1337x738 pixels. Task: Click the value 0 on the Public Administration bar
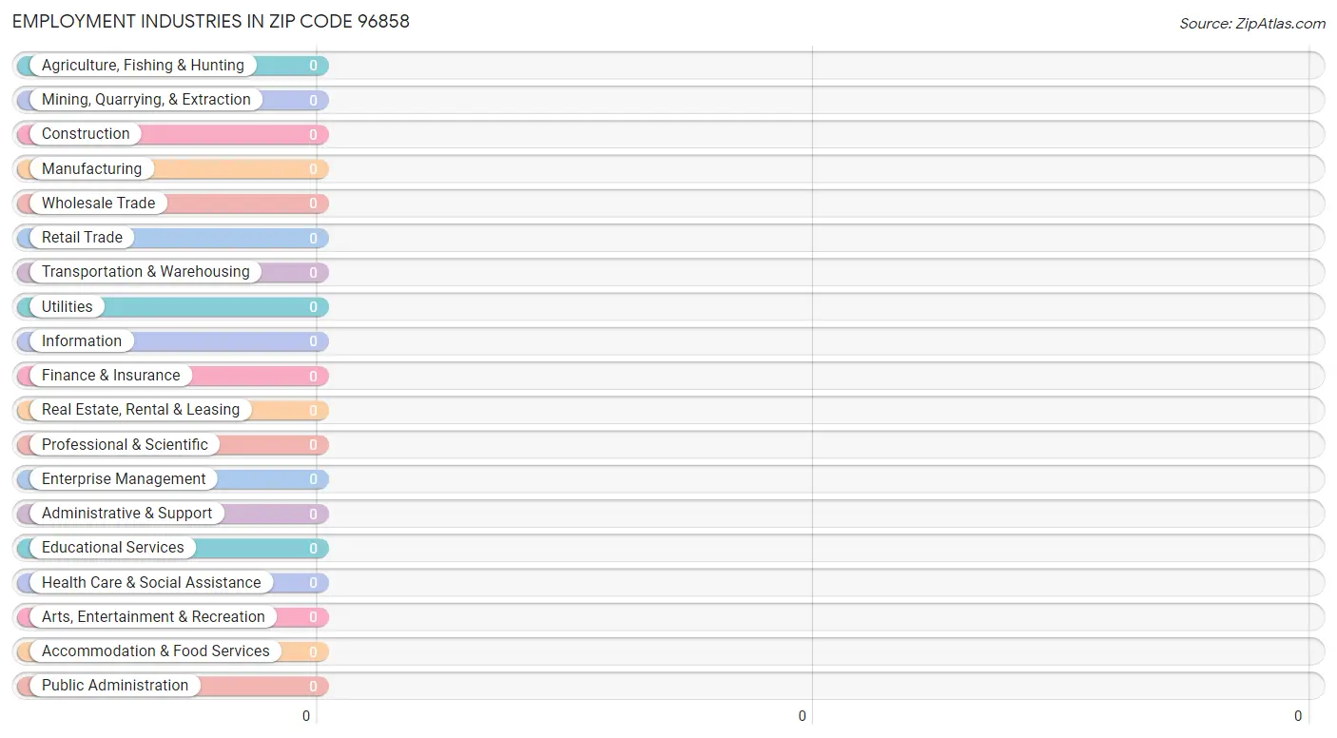coord(313,687)
